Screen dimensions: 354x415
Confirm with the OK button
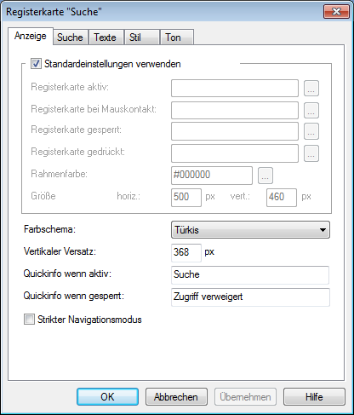click(107, 397)
